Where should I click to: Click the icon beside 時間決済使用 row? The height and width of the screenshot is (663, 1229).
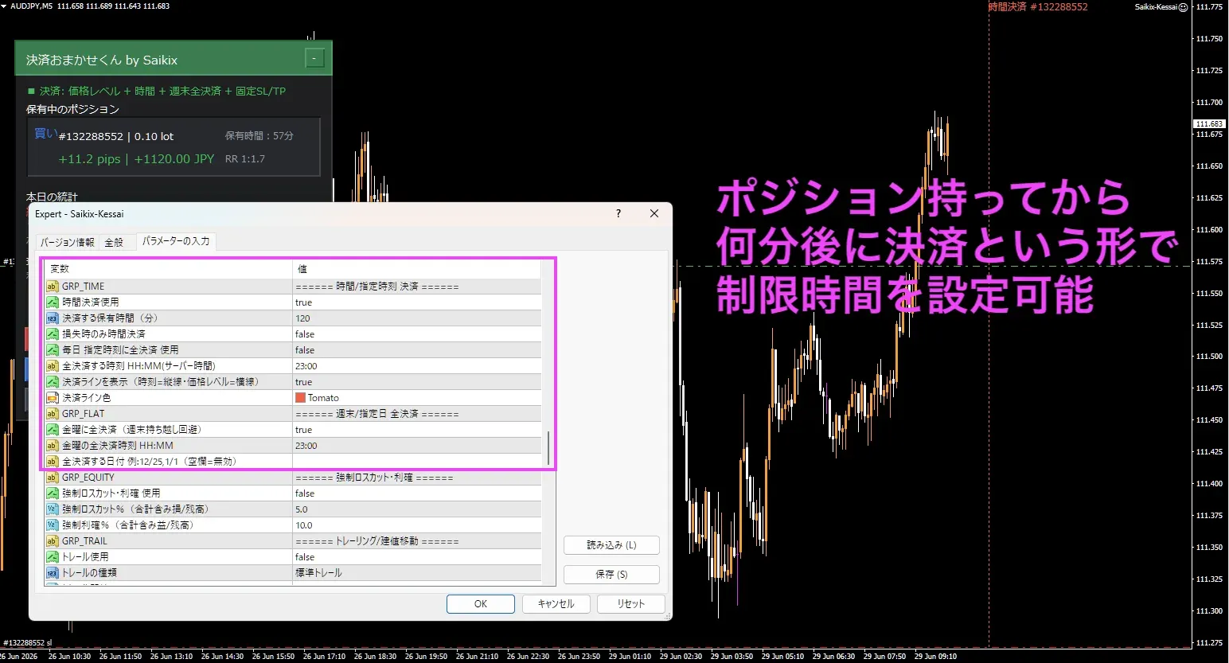tap(53, 302)
